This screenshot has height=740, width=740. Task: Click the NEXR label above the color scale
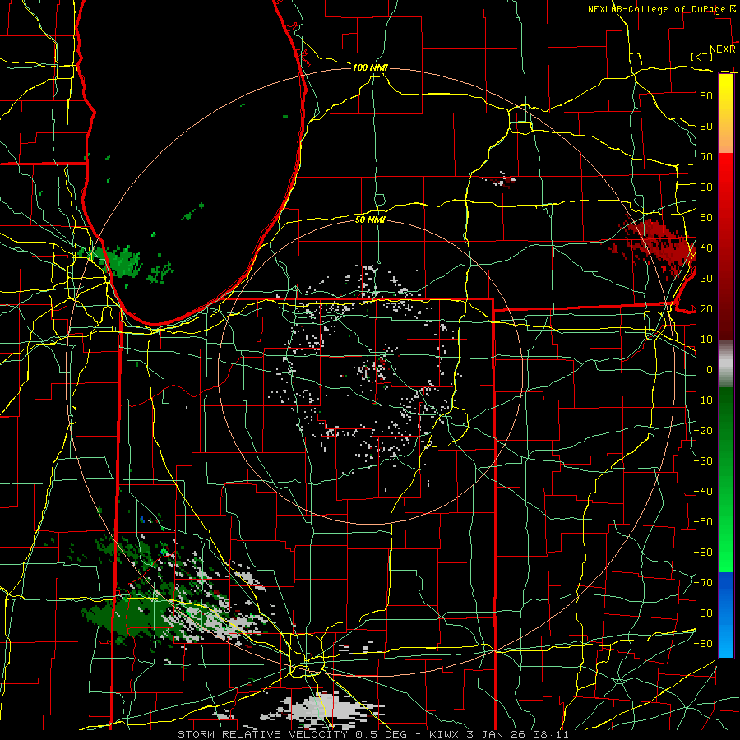[723, 49]
